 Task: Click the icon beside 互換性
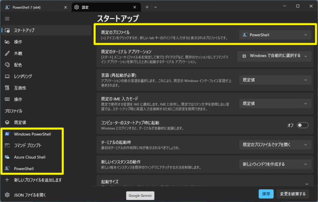[x=7, y=88]
